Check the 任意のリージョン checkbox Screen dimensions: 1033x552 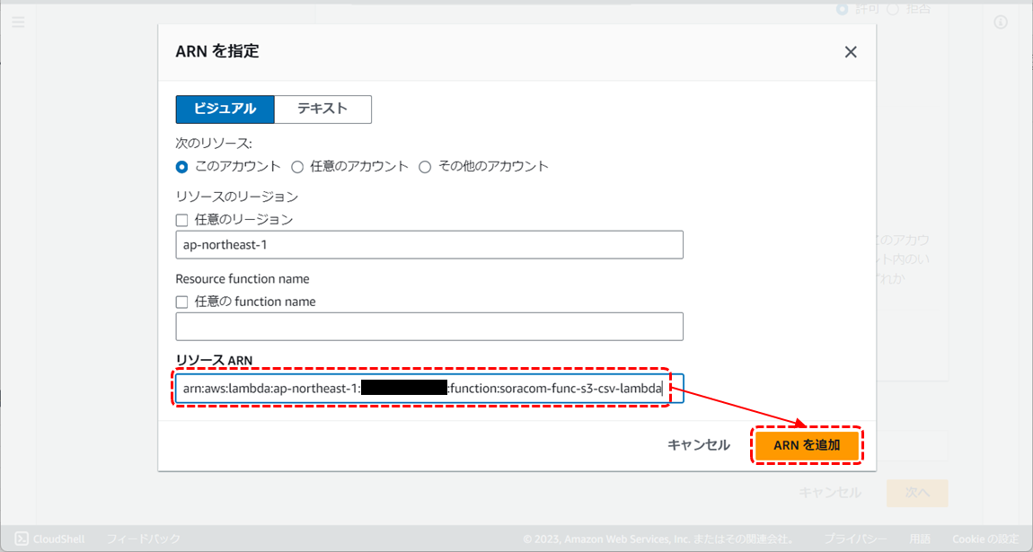(181, 221)
